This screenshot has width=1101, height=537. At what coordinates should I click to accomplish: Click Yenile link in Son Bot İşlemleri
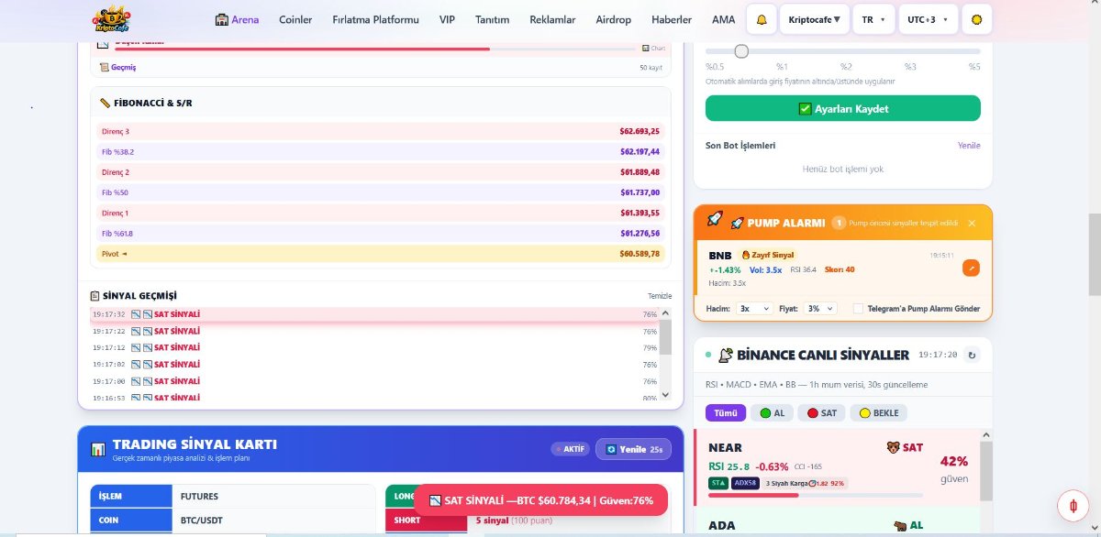click(x=969, y=145)
